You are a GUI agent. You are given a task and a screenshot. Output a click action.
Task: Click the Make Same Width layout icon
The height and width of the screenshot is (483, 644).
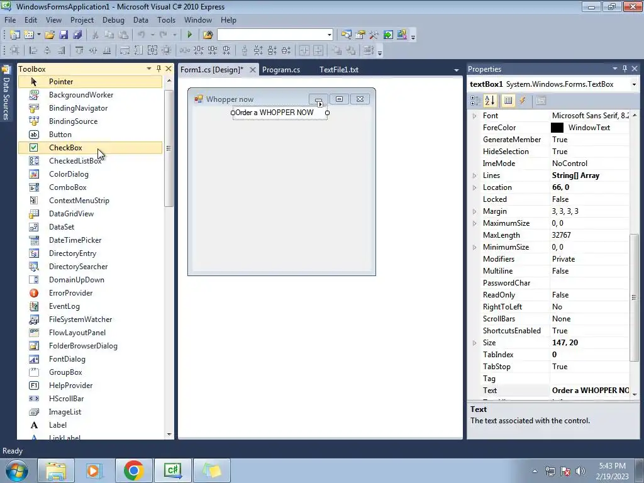click(x=125, y=50)
